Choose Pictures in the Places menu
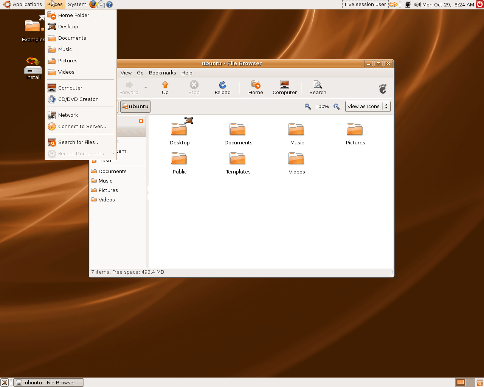The height and width of the screenshot is (387, 484). click(x=81, y=60)
